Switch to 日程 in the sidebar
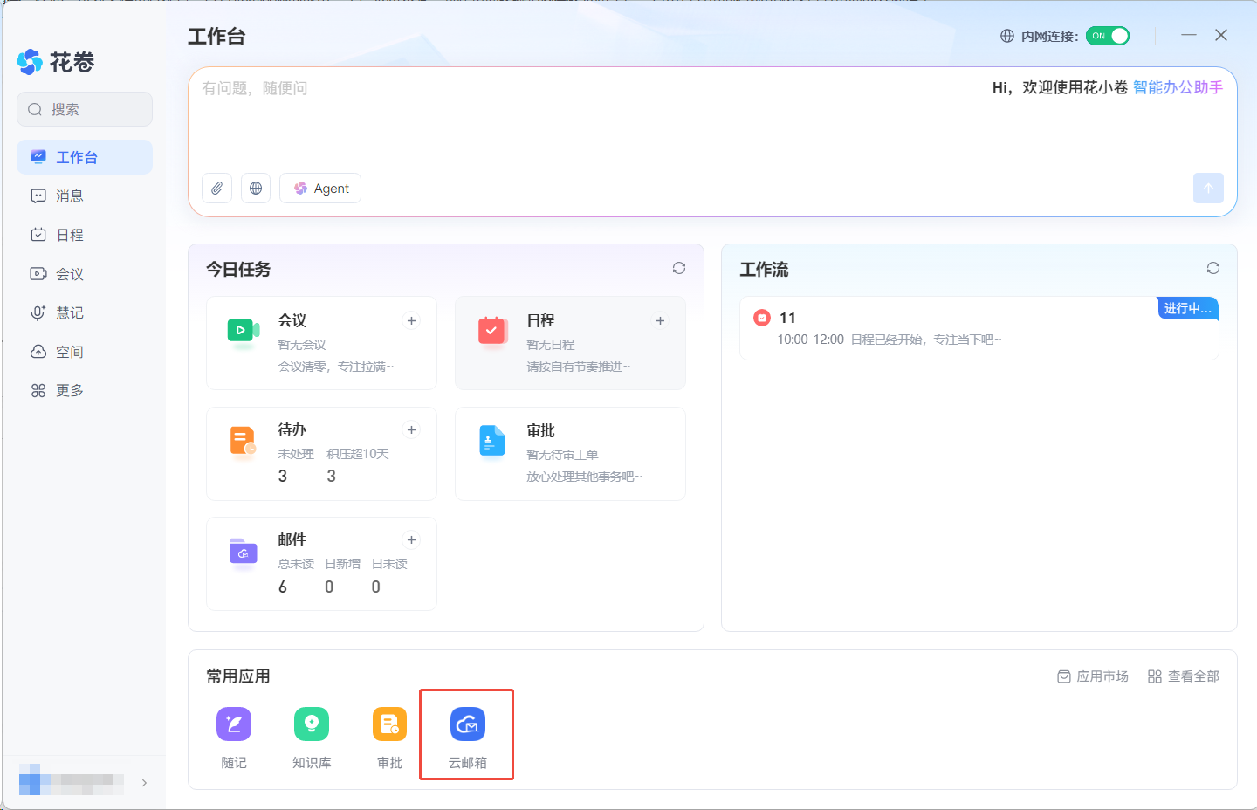The width and height of the screenshot is (1257, 810). coord(70,236)
